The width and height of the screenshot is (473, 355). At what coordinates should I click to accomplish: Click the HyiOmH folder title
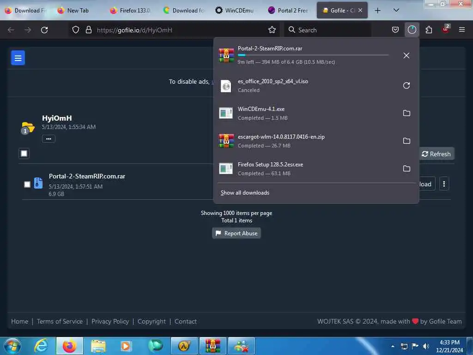tap(57, 118)
